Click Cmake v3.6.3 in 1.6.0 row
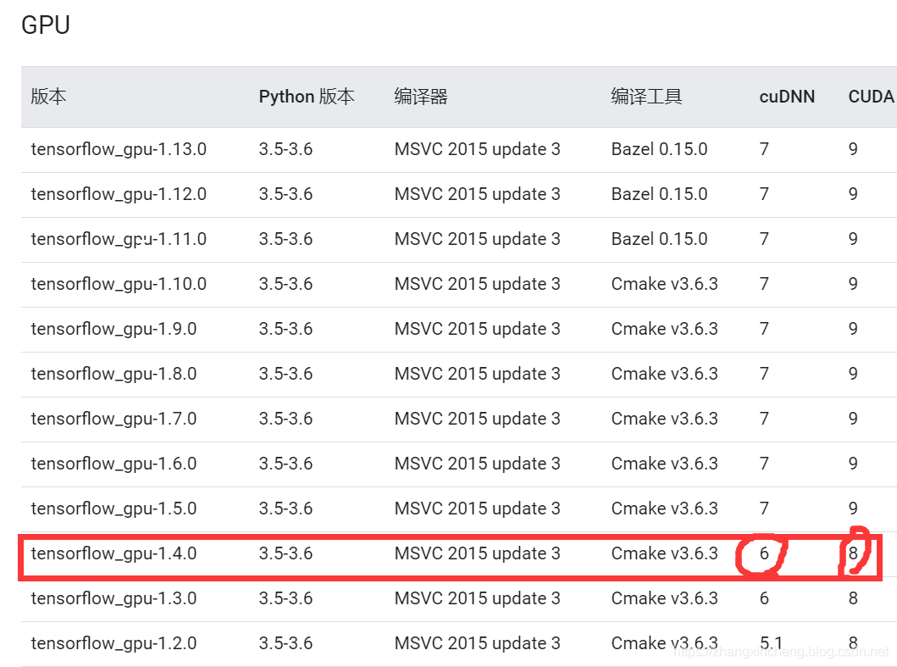897x667 pixels. point(664,464)
